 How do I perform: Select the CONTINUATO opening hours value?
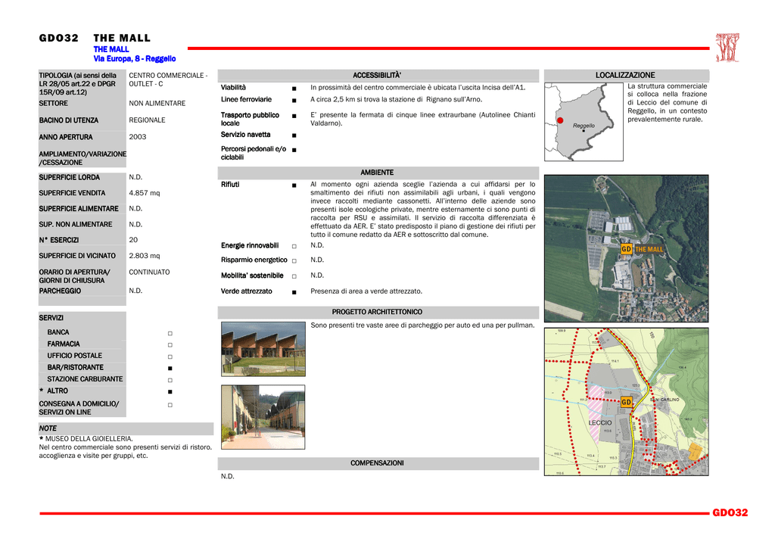[149, 272]
